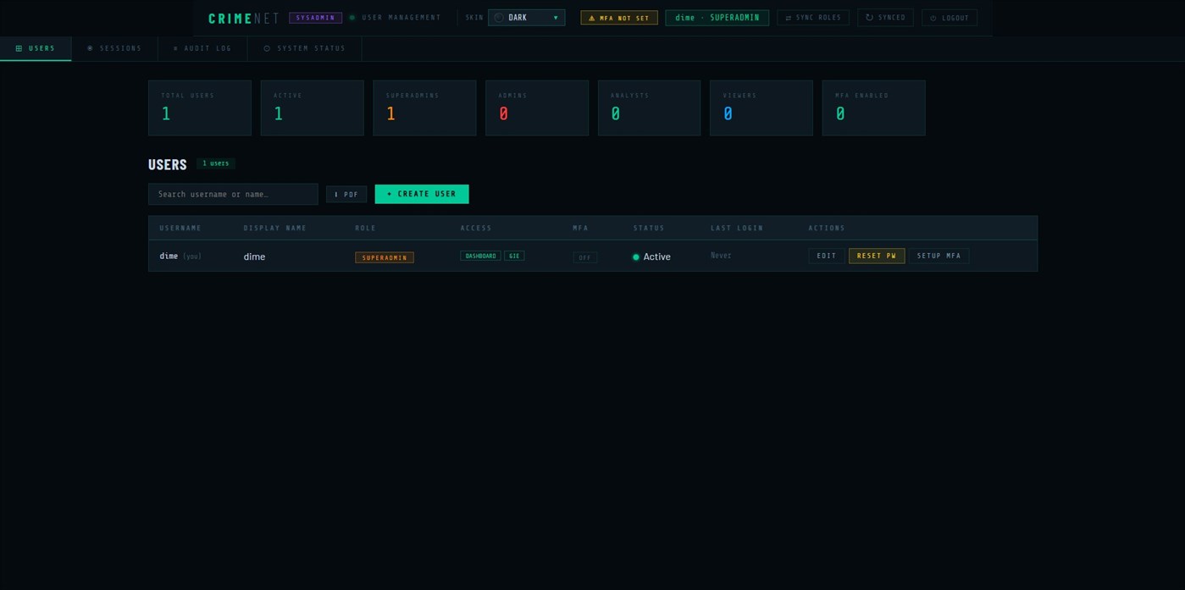Click the MFA OFF badge in dime's row

585,257
